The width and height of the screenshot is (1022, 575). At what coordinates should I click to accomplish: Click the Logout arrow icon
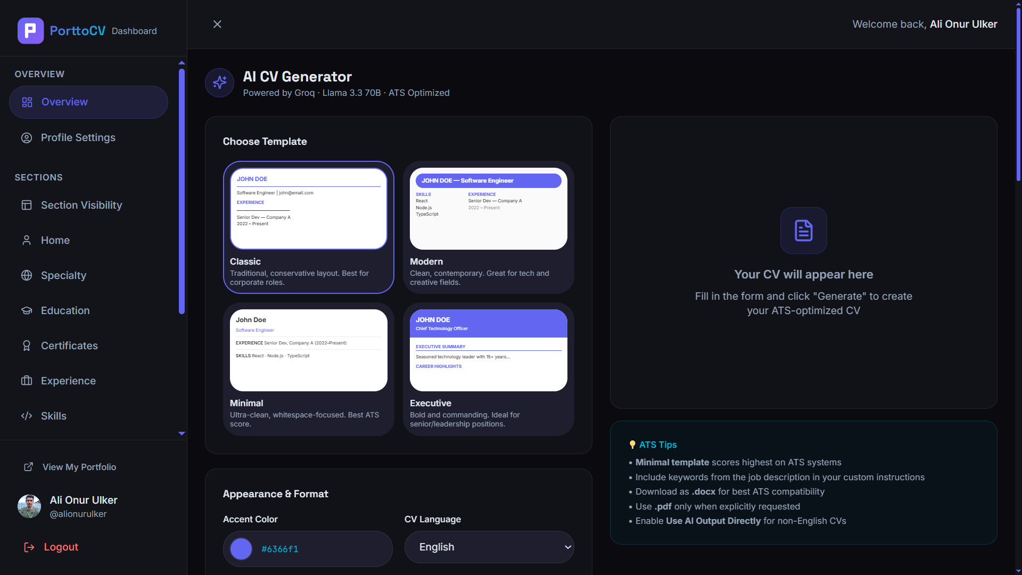coord(29,547)
